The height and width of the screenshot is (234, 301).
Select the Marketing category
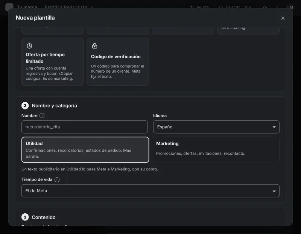coord(216,150)
